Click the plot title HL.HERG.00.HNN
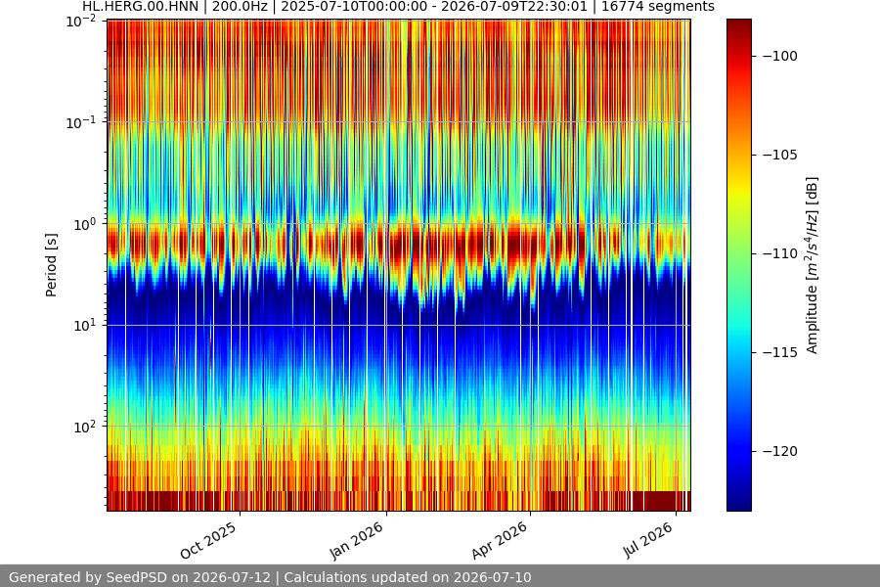This screenshot has height=587, width=880. pos(399,7)
